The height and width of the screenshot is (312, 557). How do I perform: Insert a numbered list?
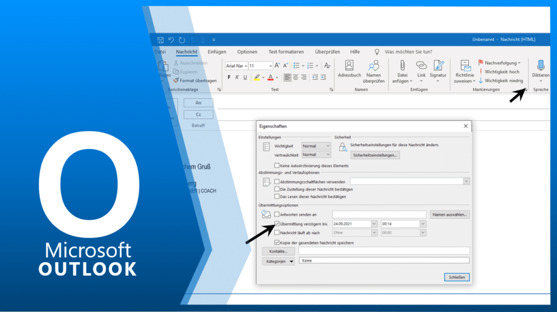(311, 66)
